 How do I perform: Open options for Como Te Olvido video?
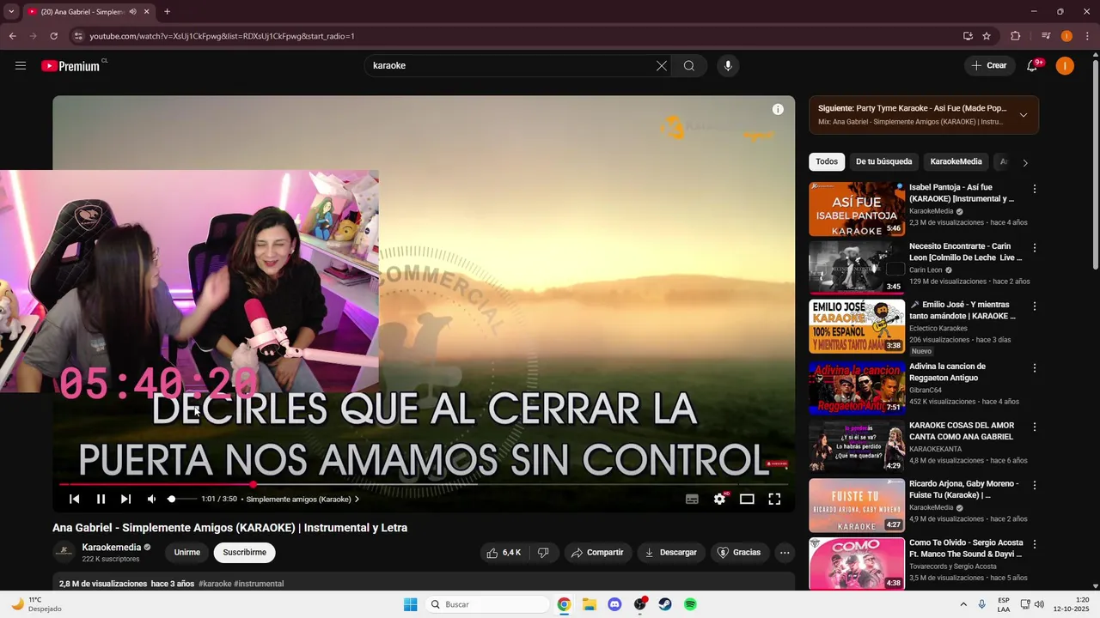(x=1035, y=544)
